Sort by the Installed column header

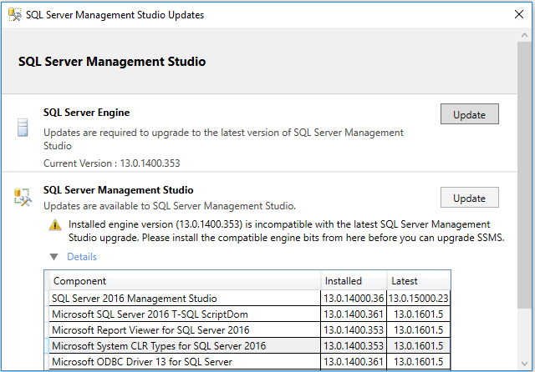coord(354,281)
